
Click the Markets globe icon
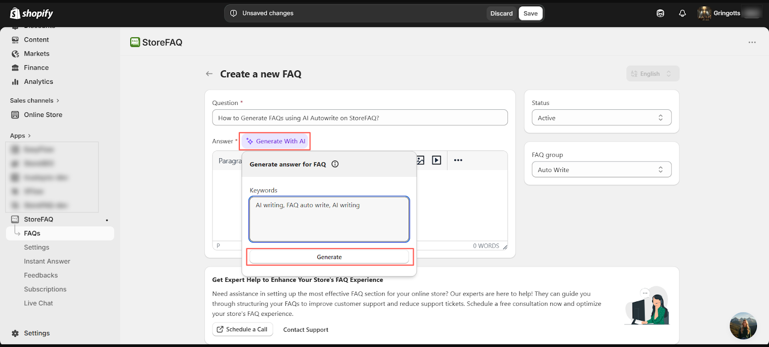pyautogui.click(x=15, y=54)
